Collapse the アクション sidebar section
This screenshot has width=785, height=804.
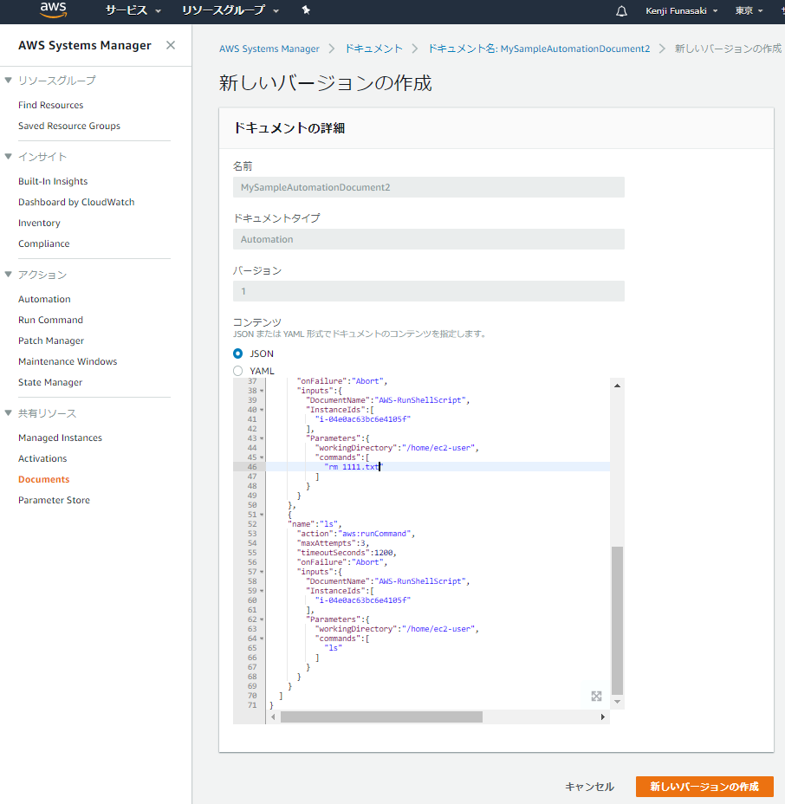click(8, 275)
